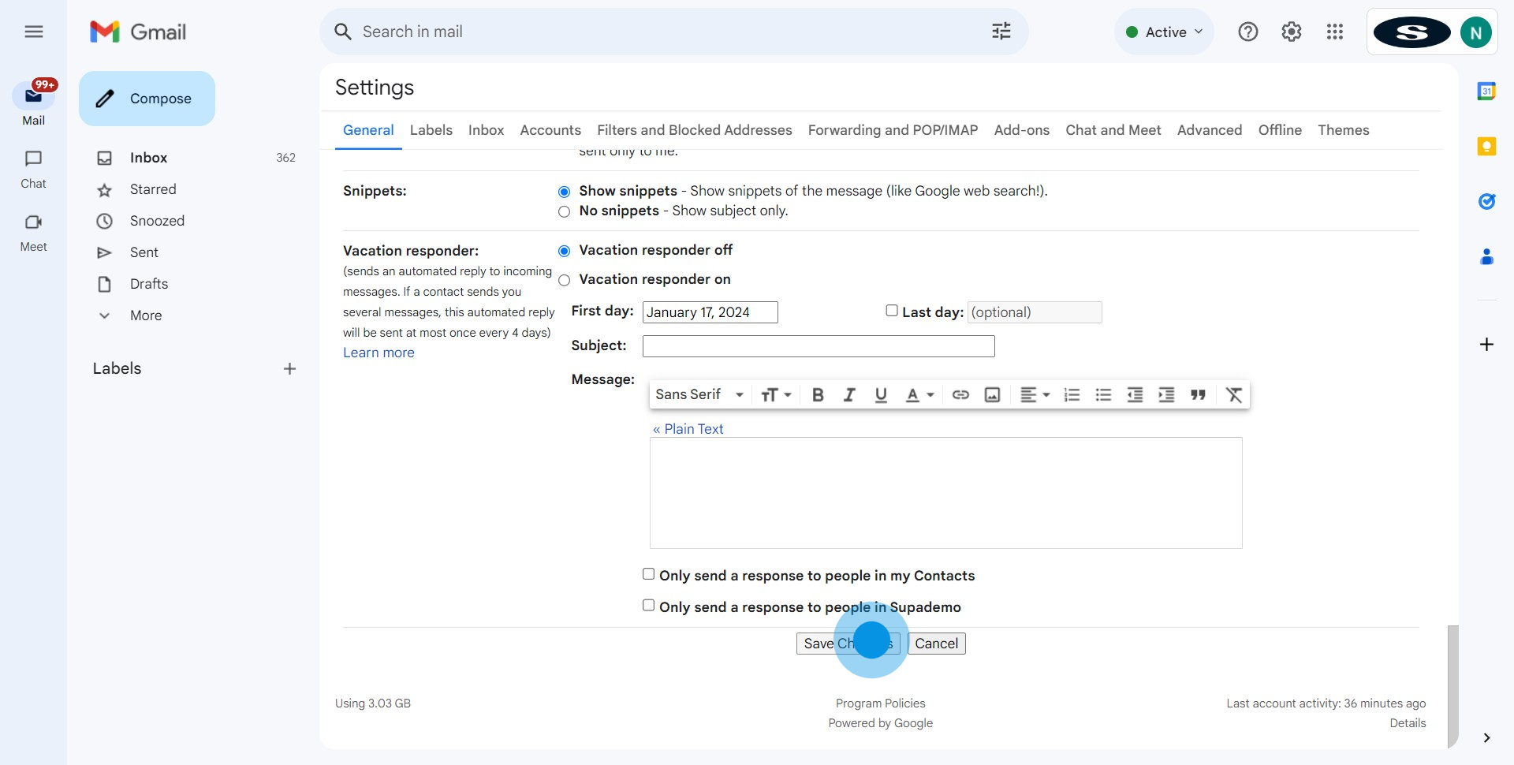Select Vacation responder on
1514x765 pixels.
coord(565,280)
